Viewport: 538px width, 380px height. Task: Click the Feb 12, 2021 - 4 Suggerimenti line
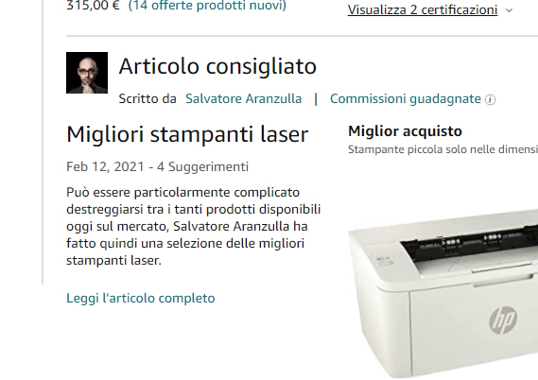point(157,166)
